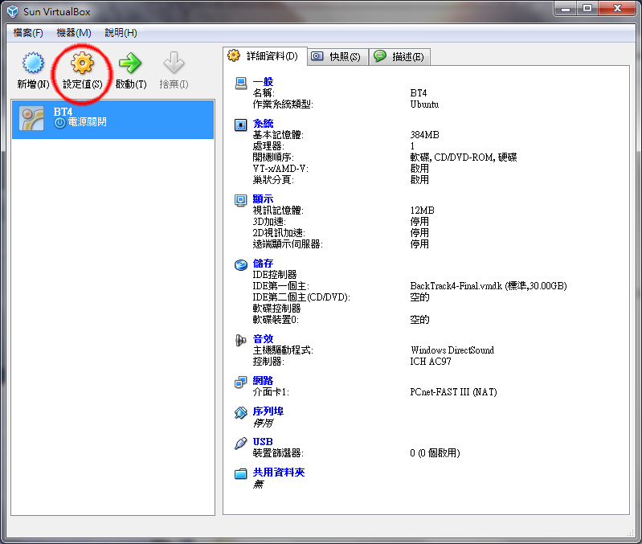This screenshot has height=544, width=642.
Task: Click the 顯示 display monitor icon
Action: (241, 201)
